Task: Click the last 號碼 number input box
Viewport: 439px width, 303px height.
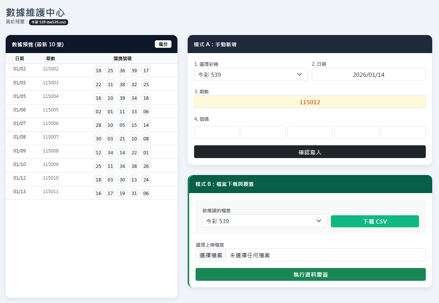Action: tap(403, 132)
